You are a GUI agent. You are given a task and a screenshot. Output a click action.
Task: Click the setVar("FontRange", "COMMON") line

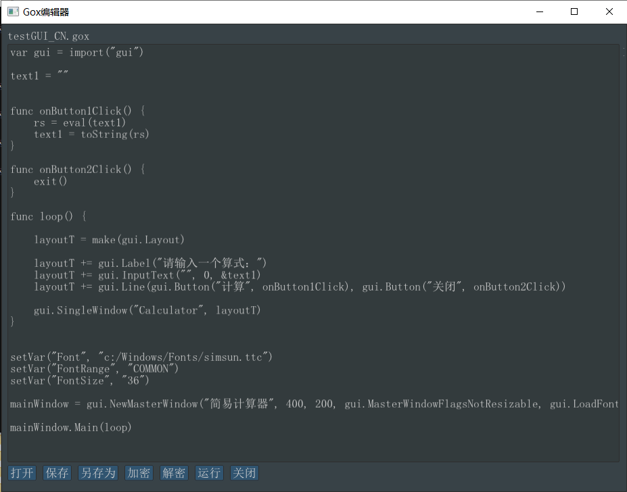95,369
